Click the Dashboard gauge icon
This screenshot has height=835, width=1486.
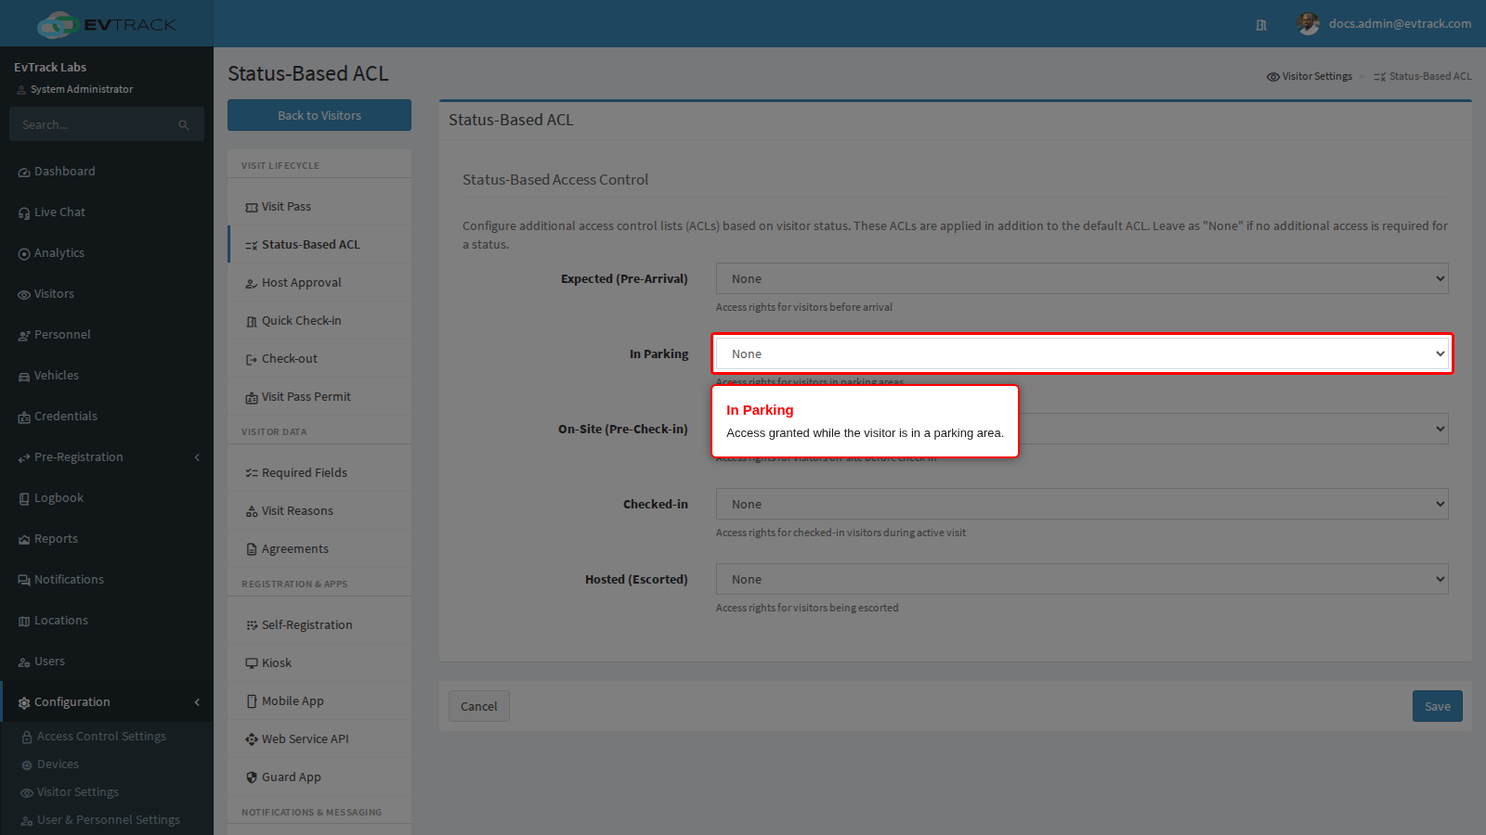[x=24, y=173]
